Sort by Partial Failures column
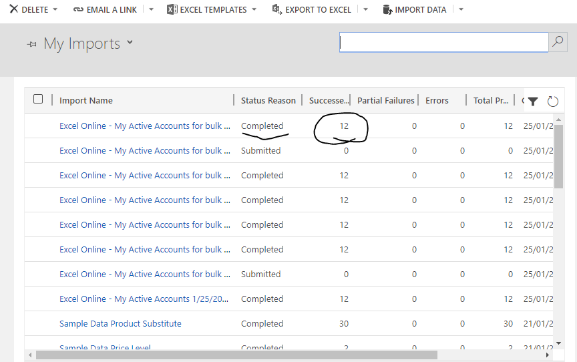Viewport: 577px width, 362px height. coord(385,100)
